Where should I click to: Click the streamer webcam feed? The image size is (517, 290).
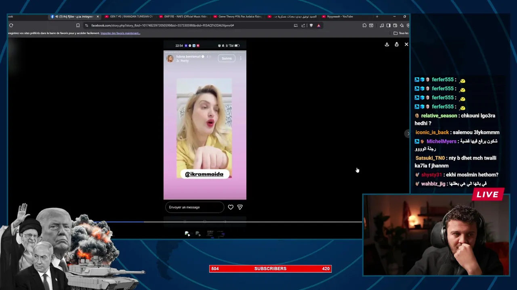point(436,235)
